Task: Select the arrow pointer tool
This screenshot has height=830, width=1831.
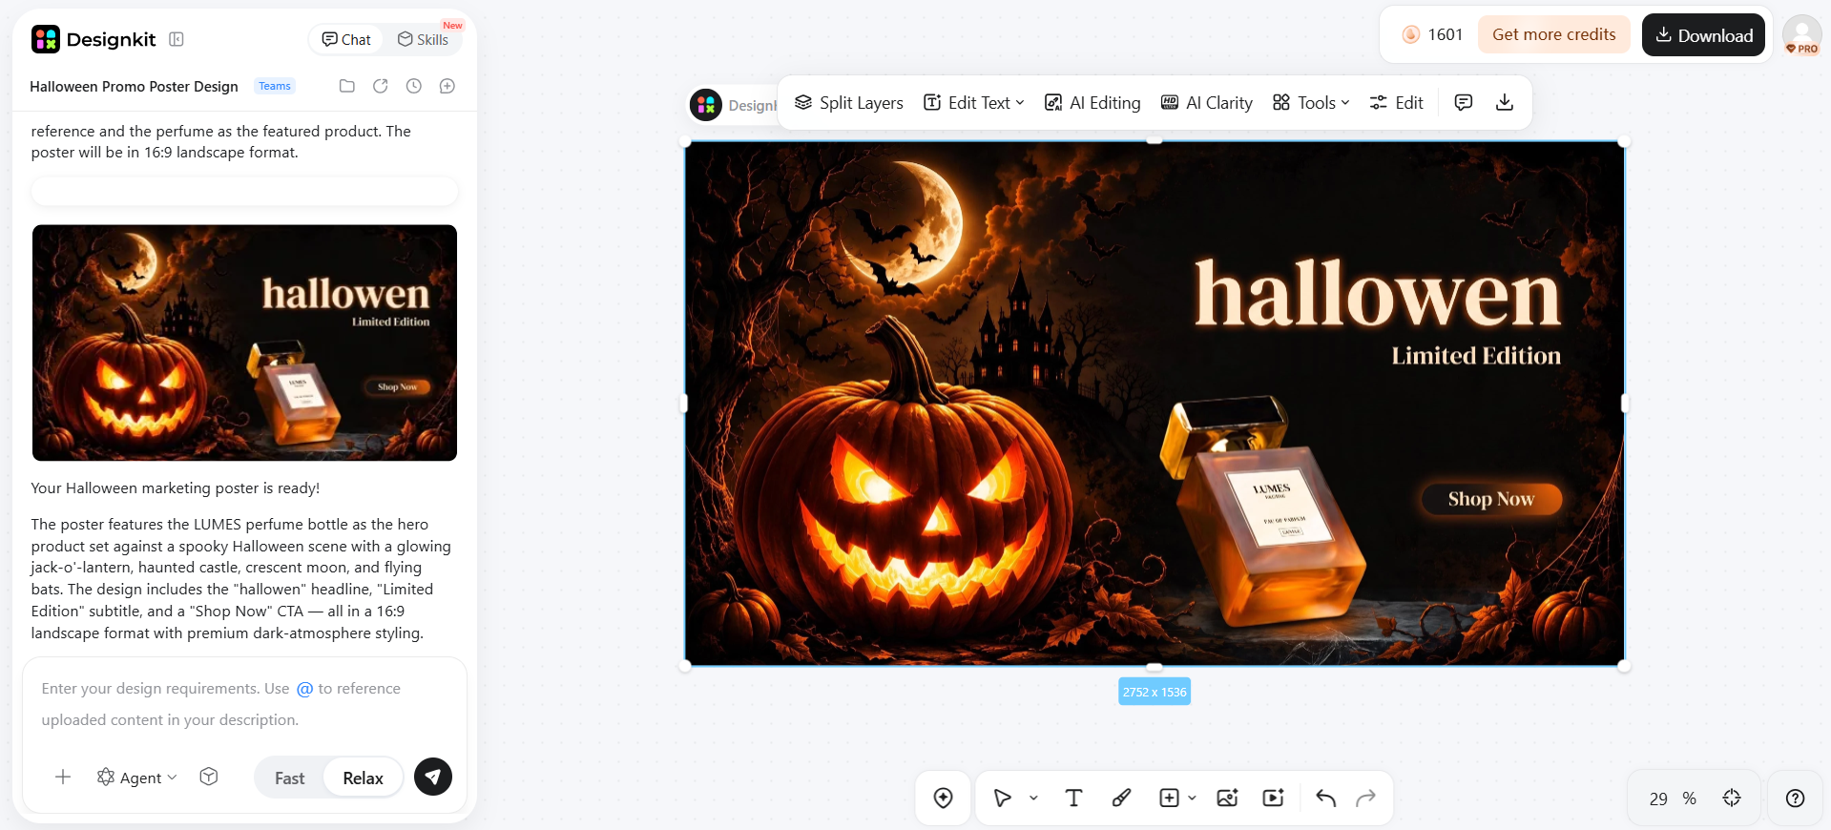Action: pyautogui.click(x=1003, y=798)
